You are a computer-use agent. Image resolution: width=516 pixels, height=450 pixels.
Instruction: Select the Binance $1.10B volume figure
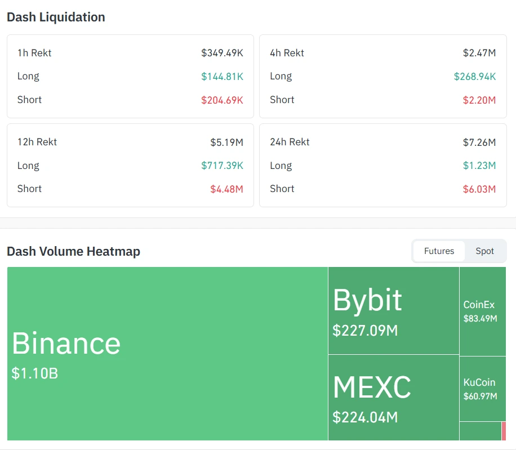point(35,373)
